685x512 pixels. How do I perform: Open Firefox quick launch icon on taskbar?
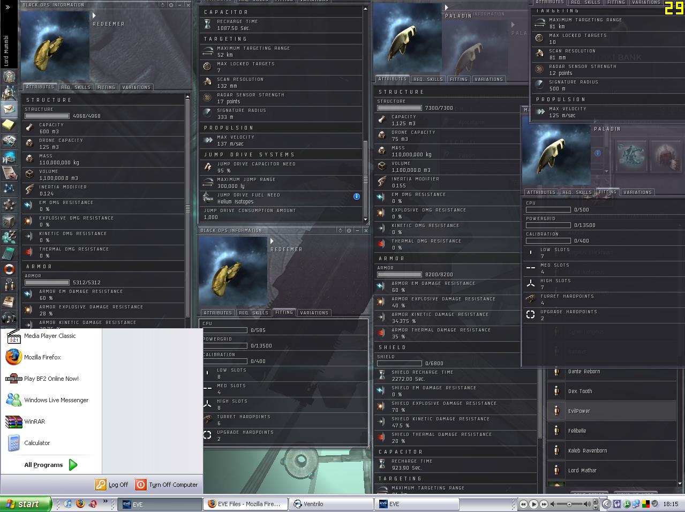80,504
